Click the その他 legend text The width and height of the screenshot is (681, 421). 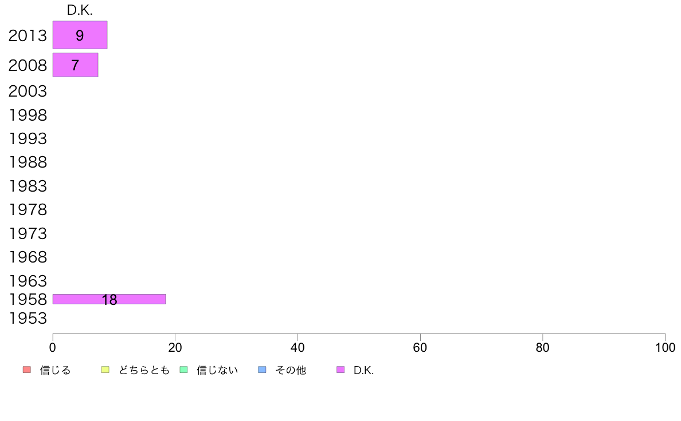click(x=291, y=370)
